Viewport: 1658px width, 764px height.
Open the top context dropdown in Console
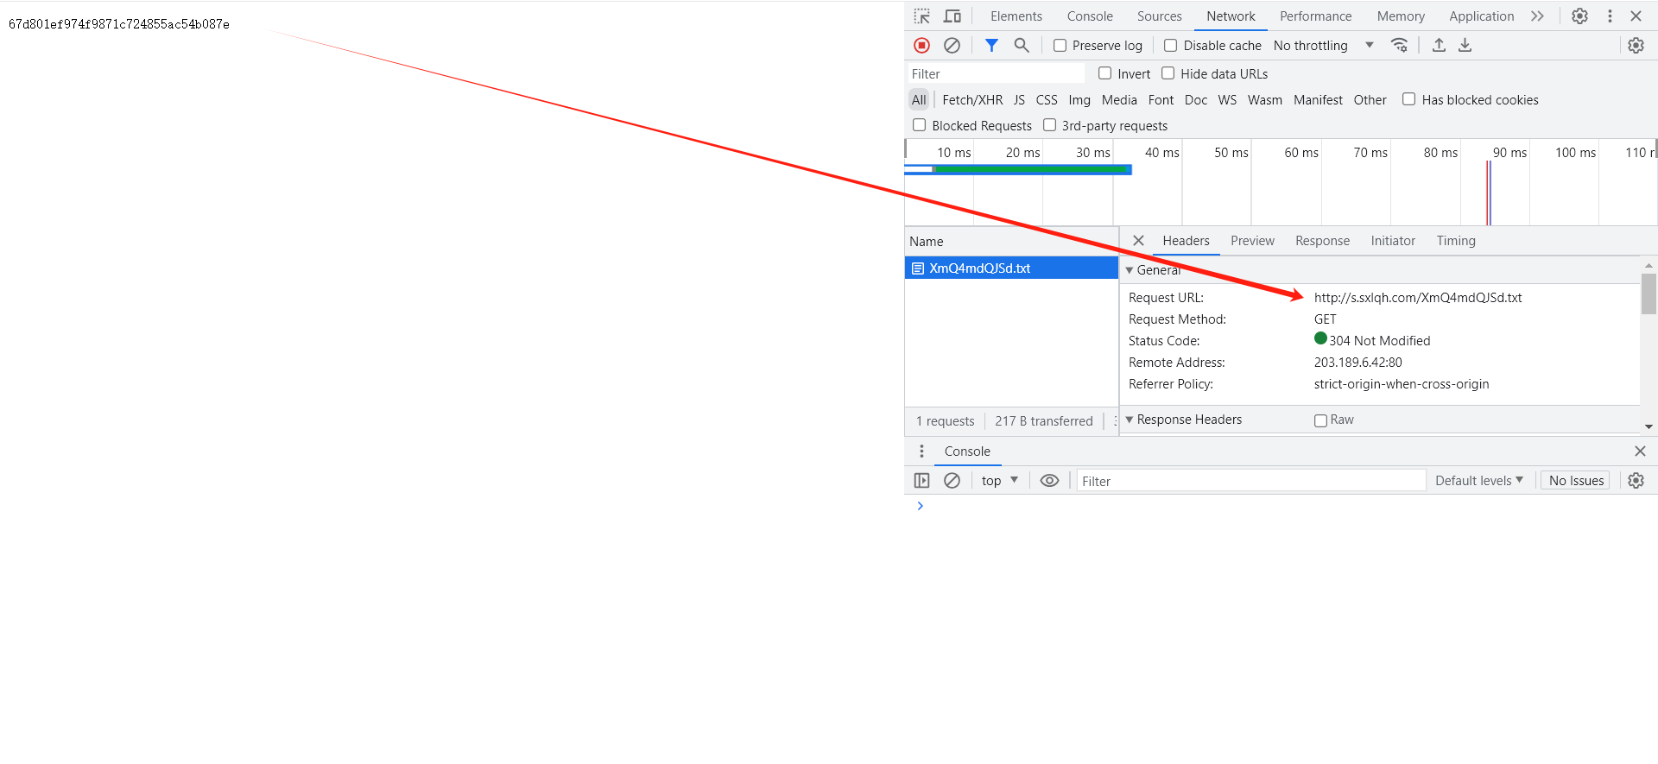1000,481
